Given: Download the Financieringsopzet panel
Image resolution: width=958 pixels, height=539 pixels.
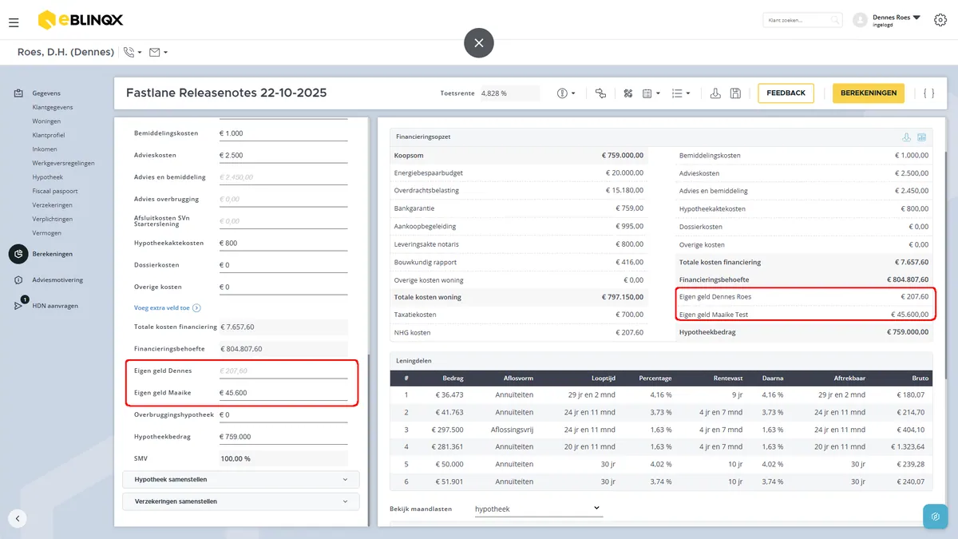Looking at the screenshot, I should point(907,137).
